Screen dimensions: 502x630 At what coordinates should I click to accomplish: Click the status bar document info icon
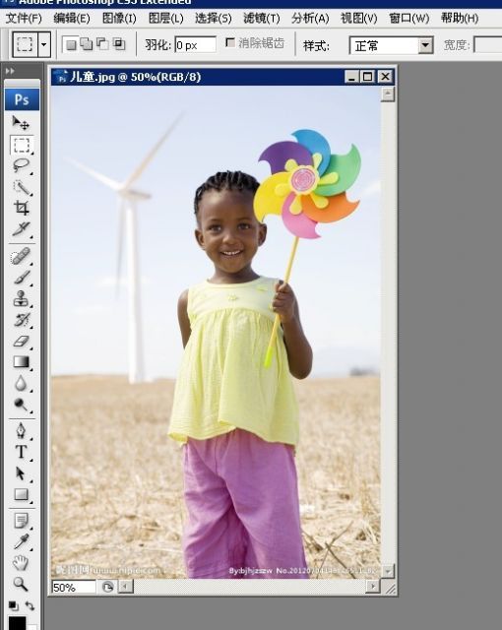click(107, 587)
